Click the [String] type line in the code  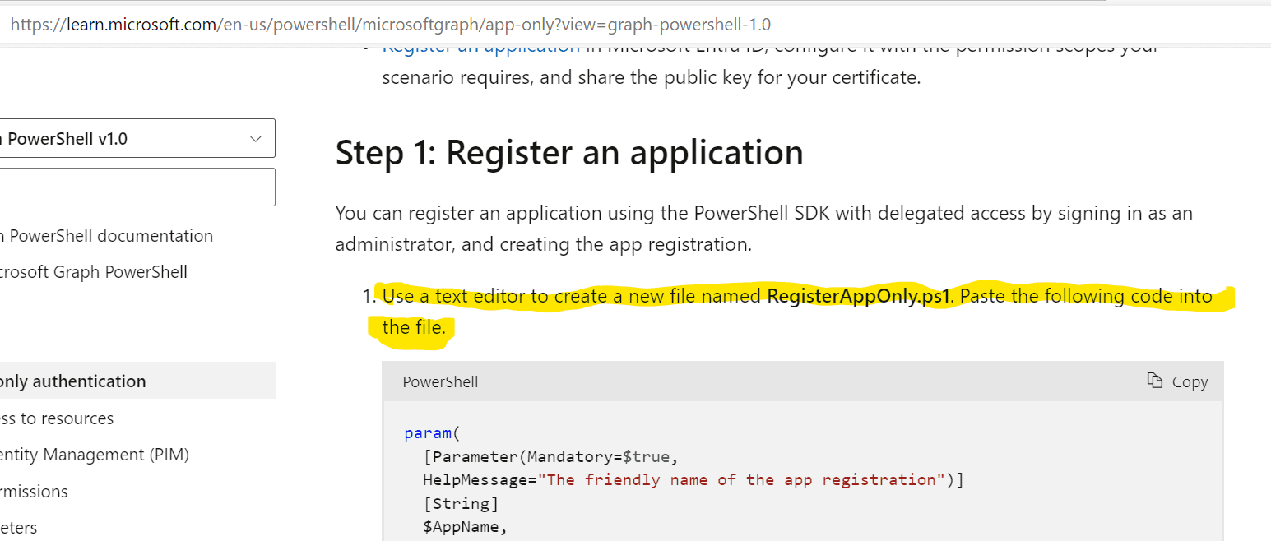point(461,503)
